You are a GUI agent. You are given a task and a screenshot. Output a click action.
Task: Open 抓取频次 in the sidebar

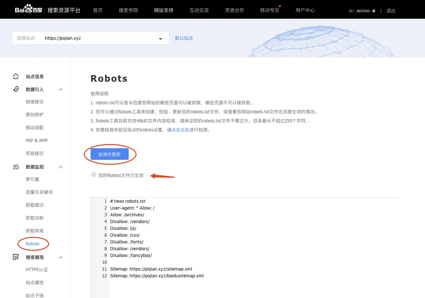point(35,205)
